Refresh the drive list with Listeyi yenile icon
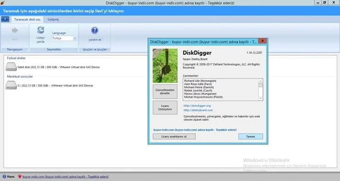 click(40, 30)
